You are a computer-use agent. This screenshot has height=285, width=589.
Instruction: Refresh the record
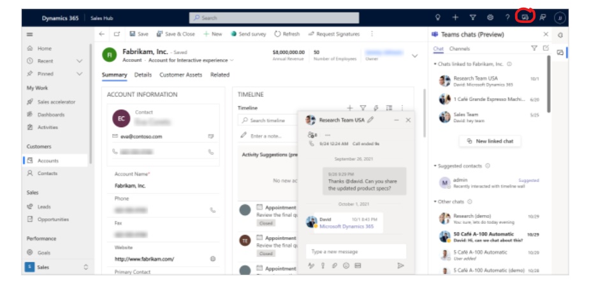click(287, 34)
